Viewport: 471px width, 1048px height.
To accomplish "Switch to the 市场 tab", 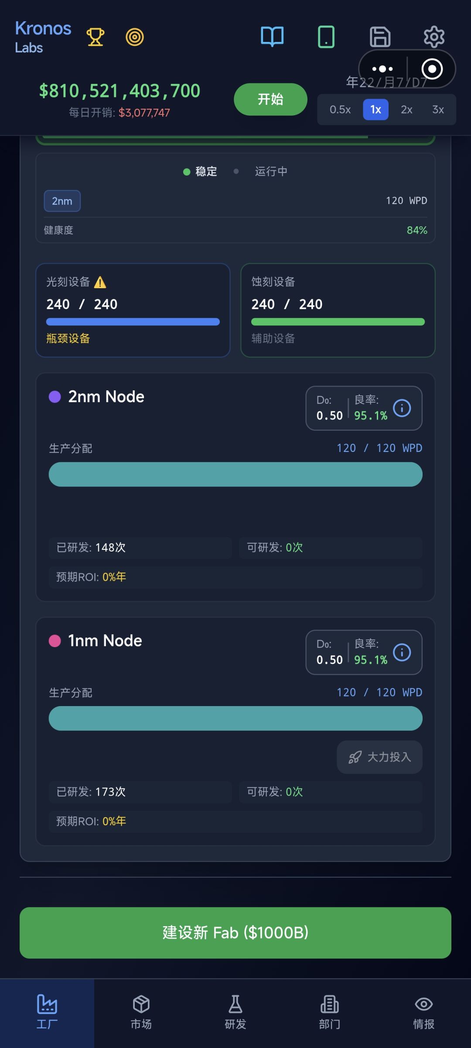I will (141, 1013).
